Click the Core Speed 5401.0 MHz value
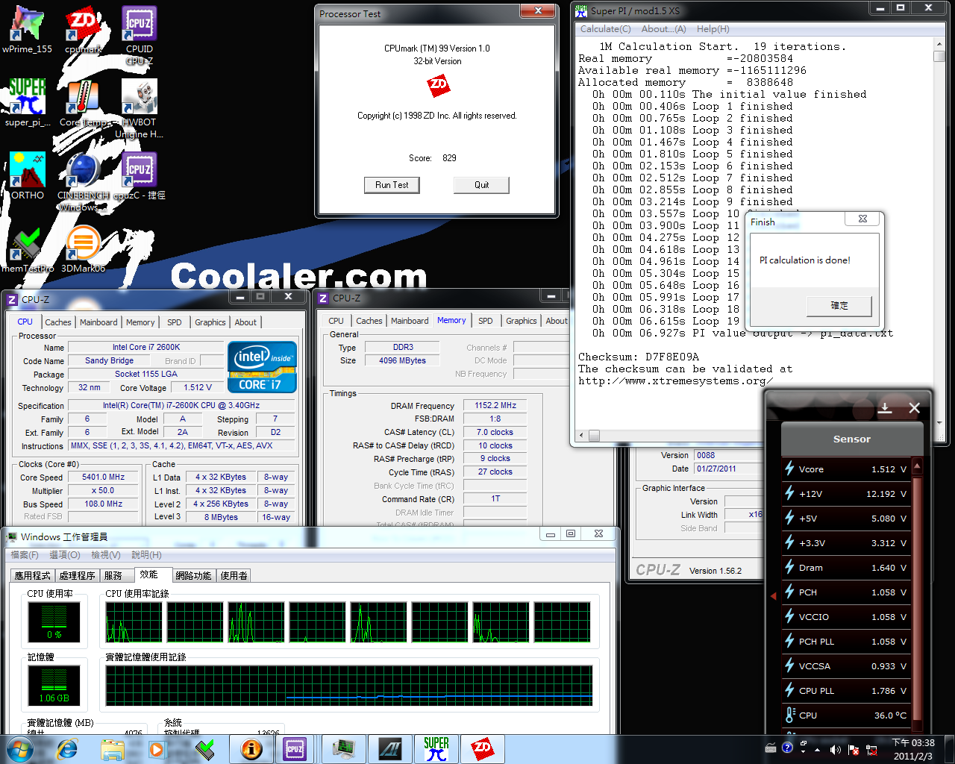 tap(104, 477)
